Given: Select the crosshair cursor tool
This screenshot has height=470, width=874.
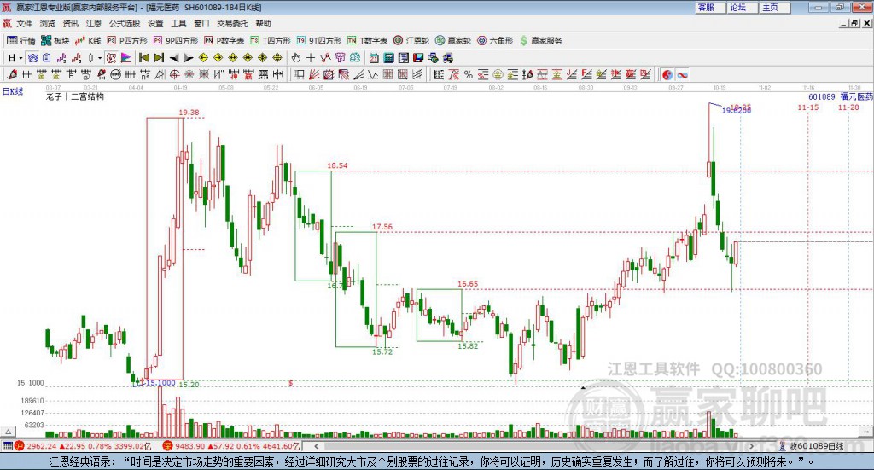Looking at the screenshot, I should [311, 58].
